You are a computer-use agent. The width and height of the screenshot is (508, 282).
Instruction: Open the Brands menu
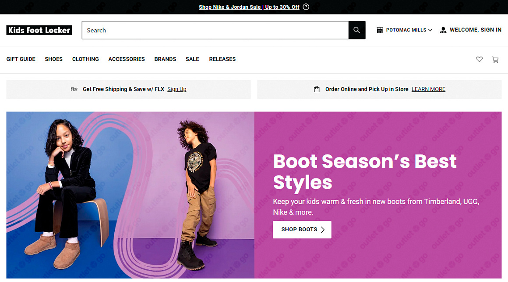pyautogui.click(x=165, y=59)
